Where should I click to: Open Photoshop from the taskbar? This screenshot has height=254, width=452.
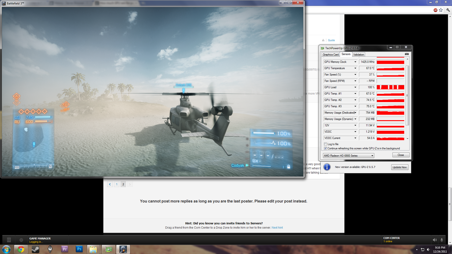tap(79, 249)
